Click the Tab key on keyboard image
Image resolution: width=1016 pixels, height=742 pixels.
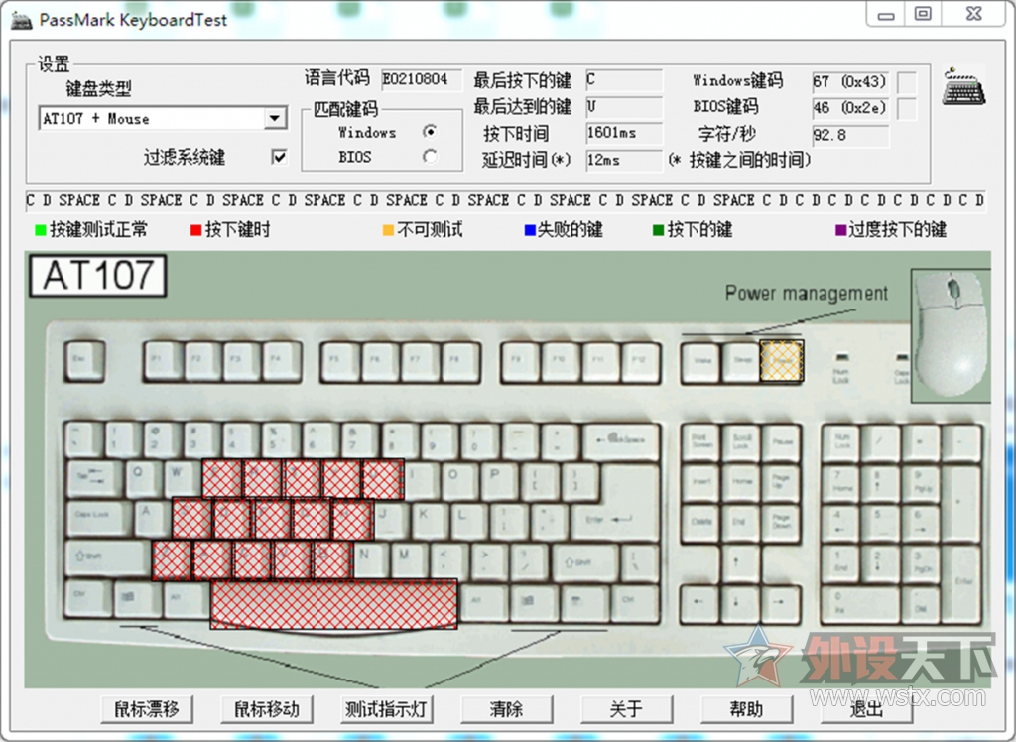[x=93, y=479]
